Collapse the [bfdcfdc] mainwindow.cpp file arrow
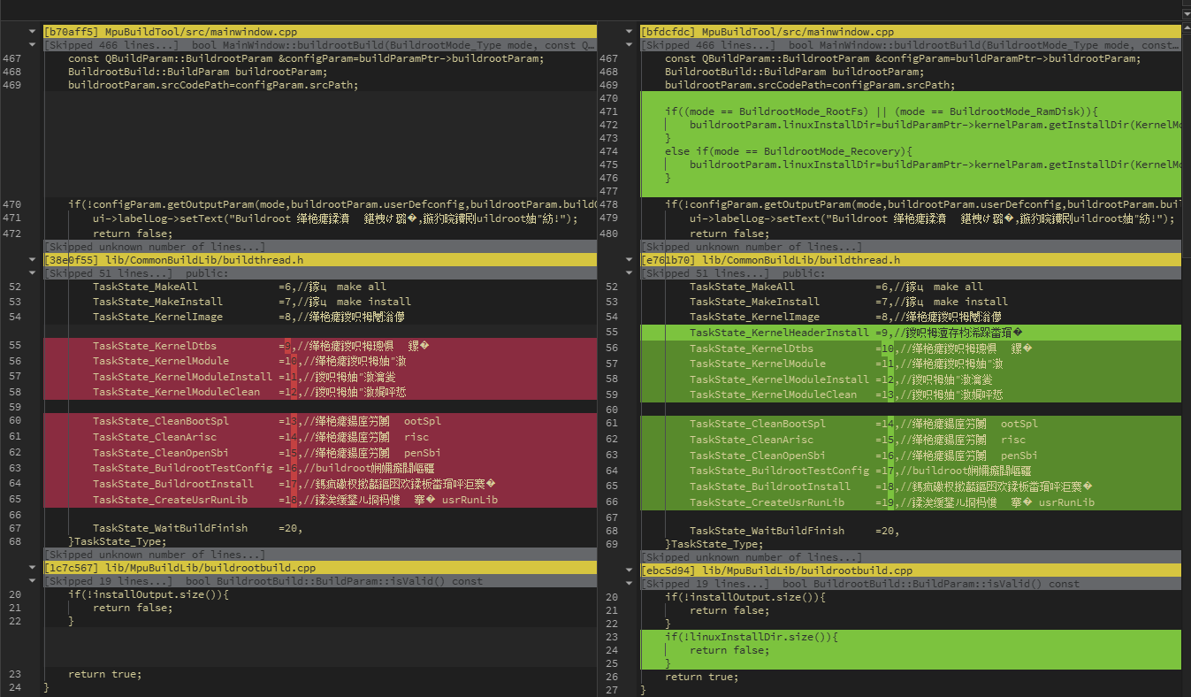Viewport: 1191px width, 697px height. click(x=630, y=32)
